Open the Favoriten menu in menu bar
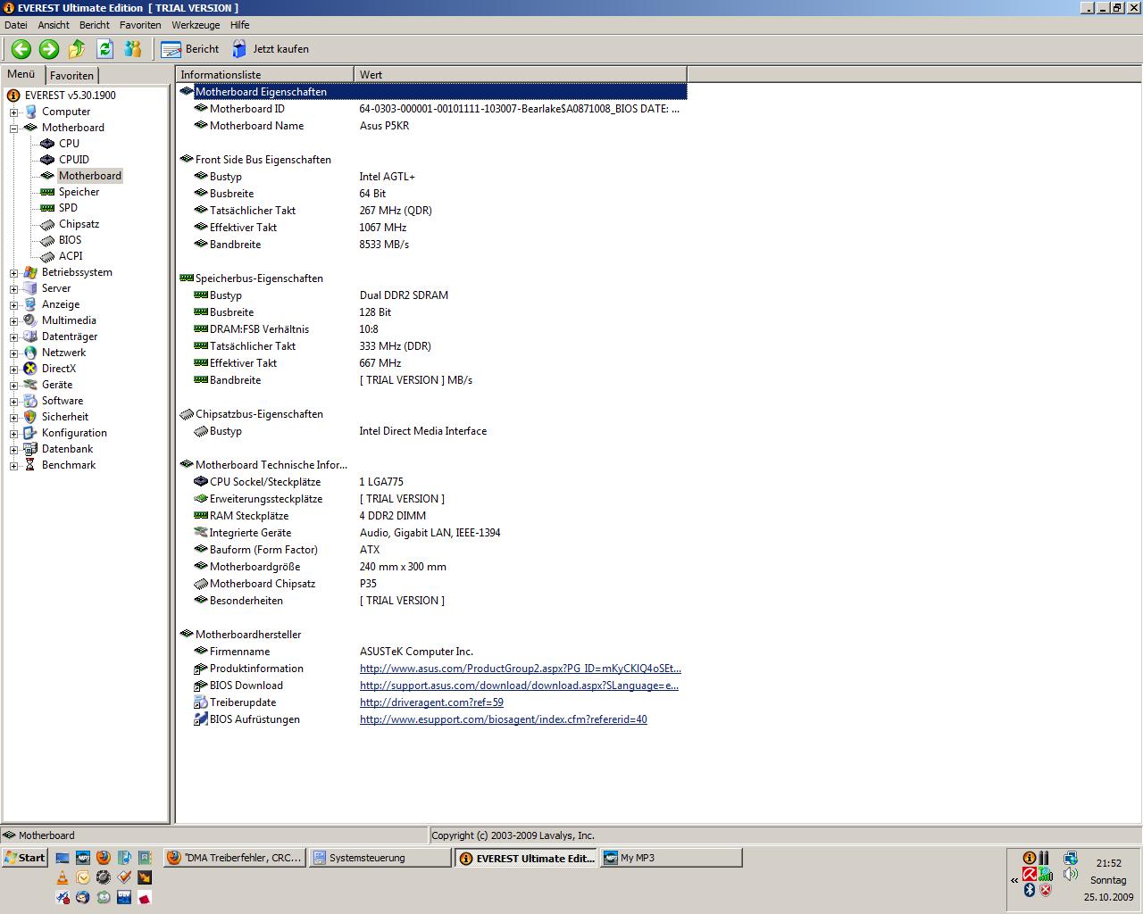Viewport: 1143px width, 914px height. click(x=140, y=25)
